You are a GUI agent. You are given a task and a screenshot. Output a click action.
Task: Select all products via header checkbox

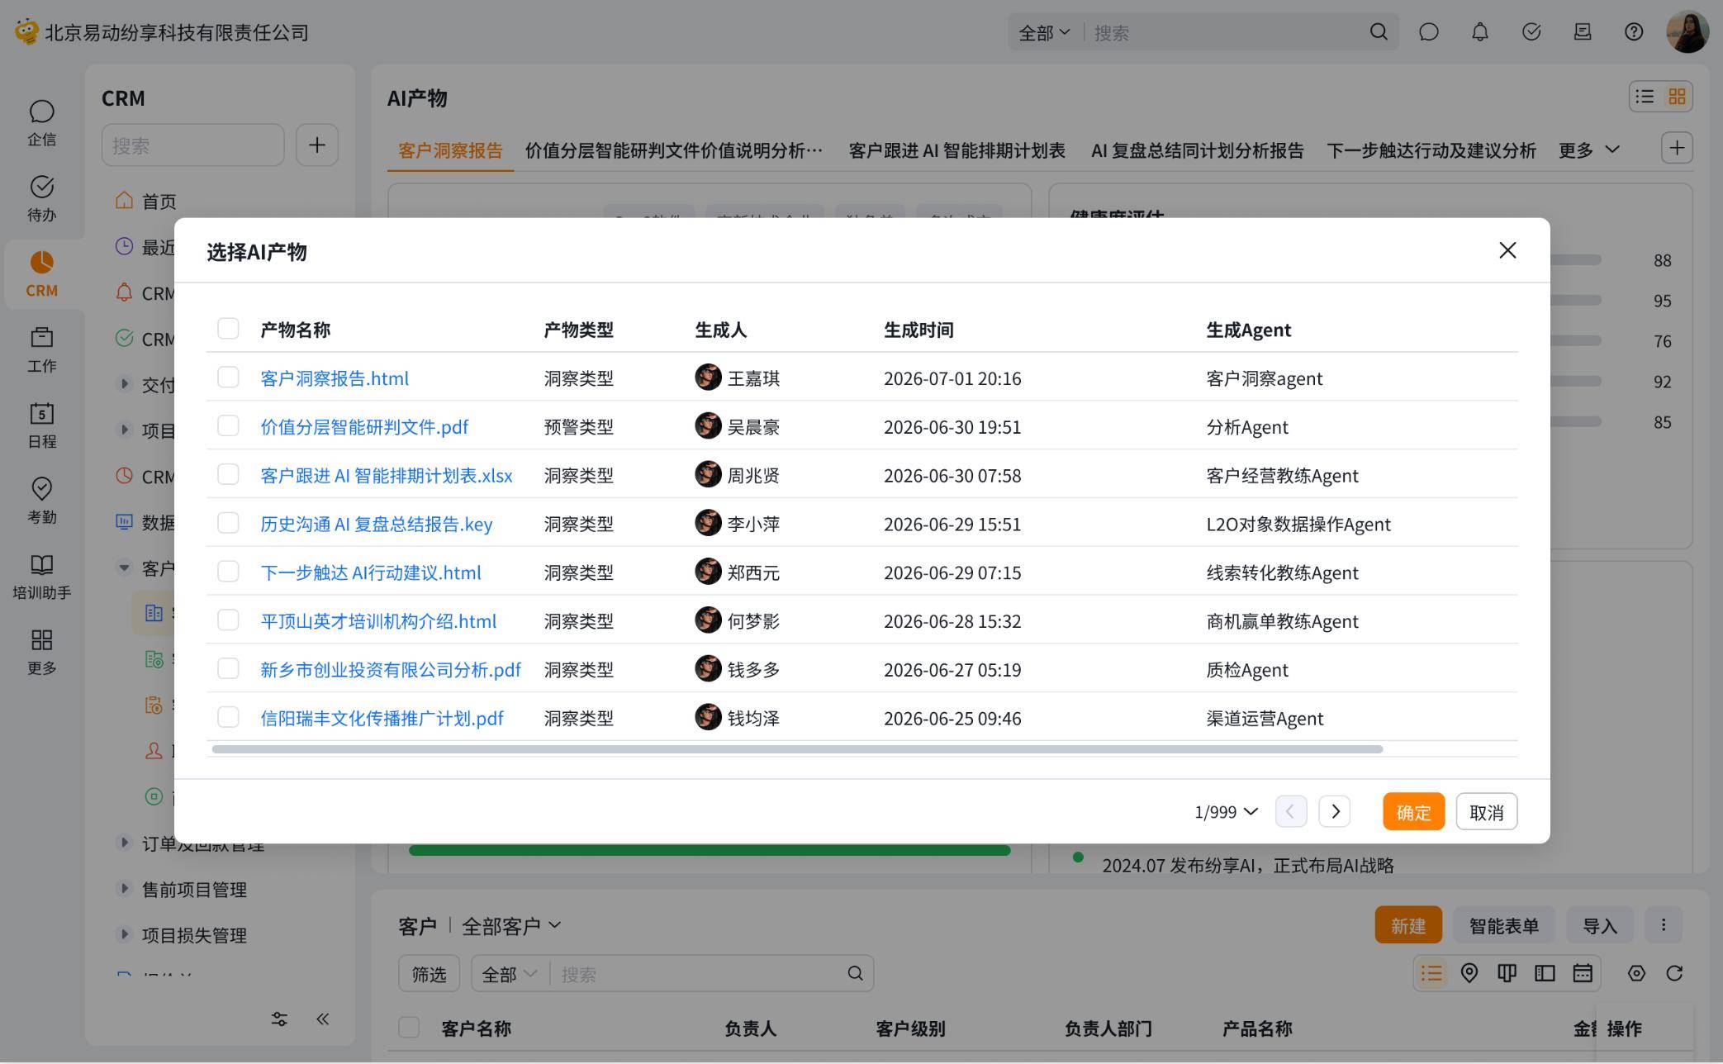pos(228,329)
